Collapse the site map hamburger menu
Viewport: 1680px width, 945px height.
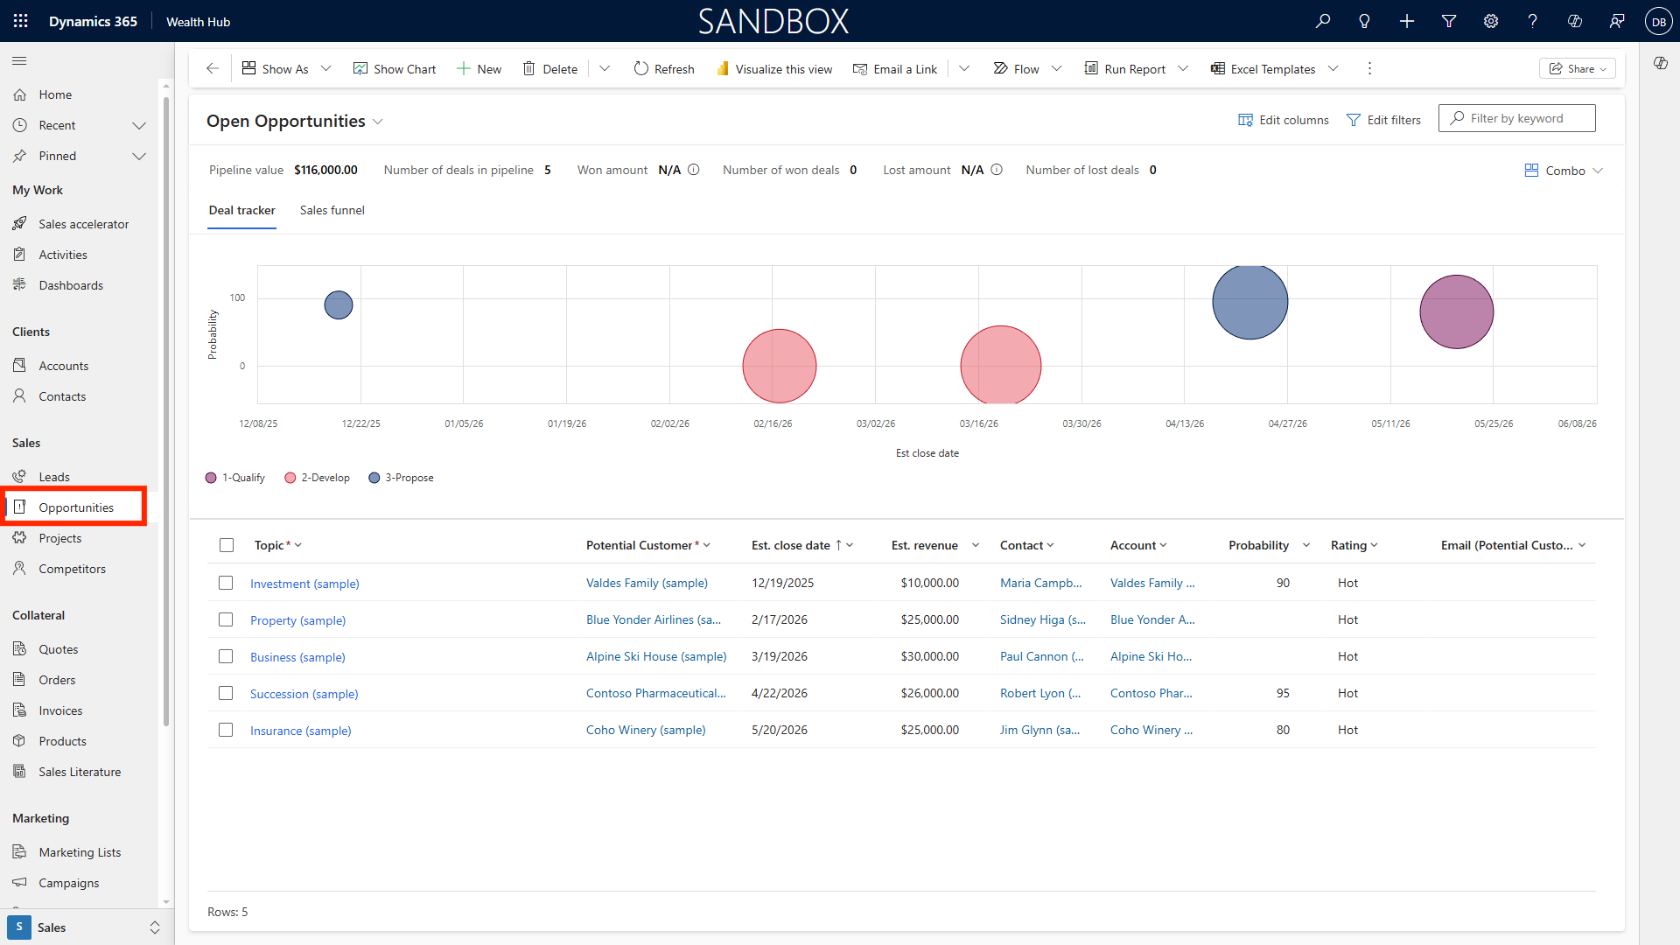[19, 61]
